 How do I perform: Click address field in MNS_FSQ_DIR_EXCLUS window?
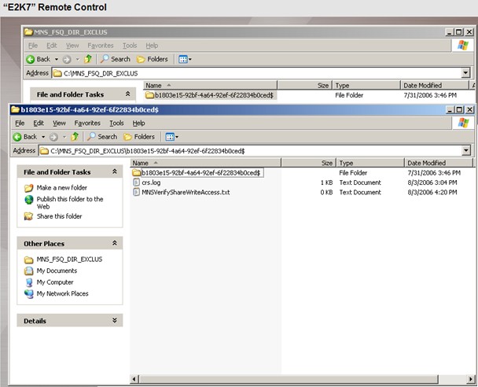tap(257, 73)
